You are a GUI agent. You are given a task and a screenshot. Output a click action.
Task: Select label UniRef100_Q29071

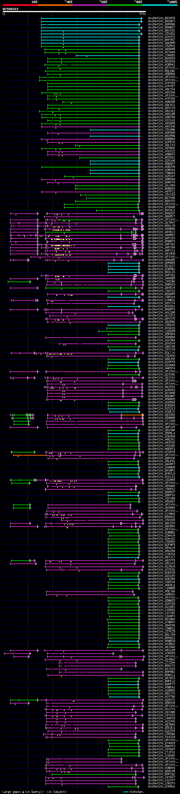[161, 700]
